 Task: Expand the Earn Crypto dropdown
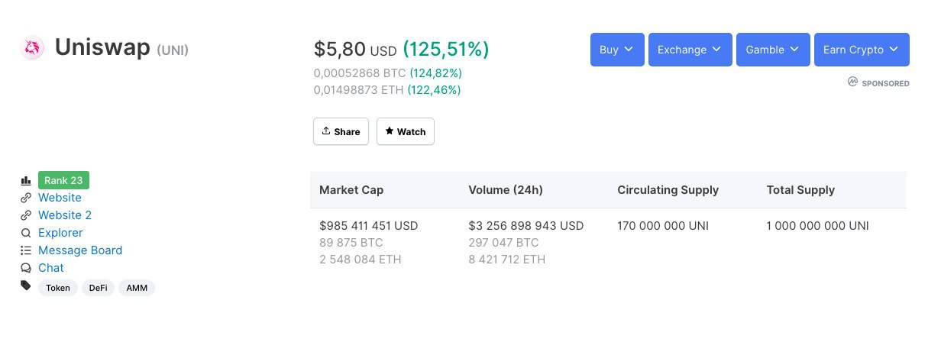[x=862, y=50]
